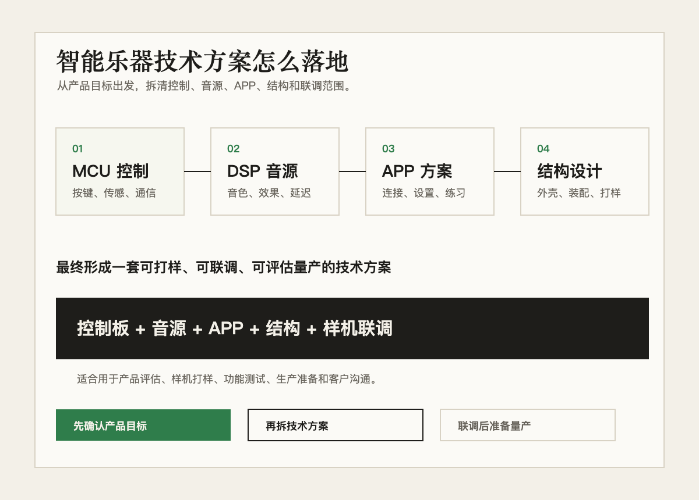Click the text 音色、效果、延迟

(x=269, y=193)
